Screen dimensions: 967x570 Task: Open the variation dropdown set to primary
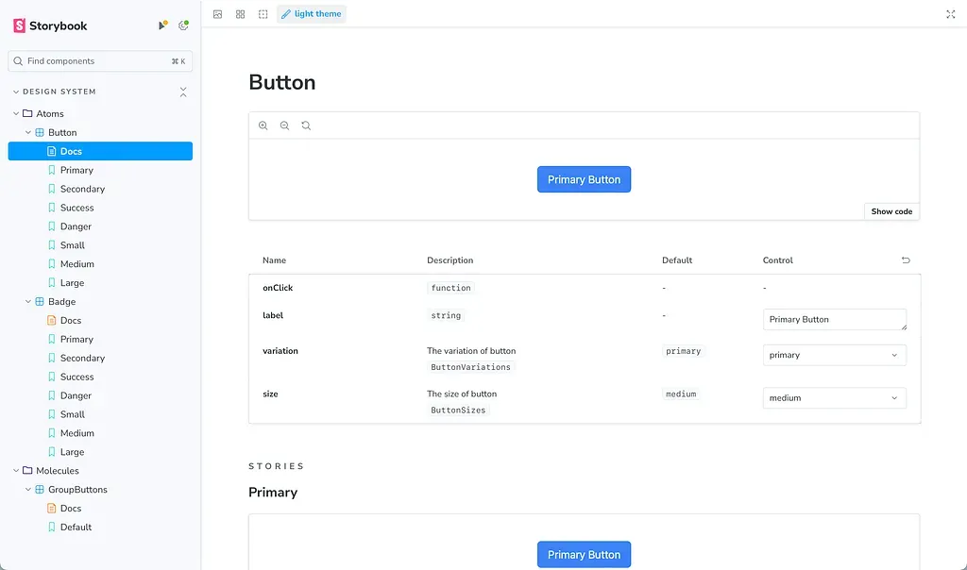(834, 355)
